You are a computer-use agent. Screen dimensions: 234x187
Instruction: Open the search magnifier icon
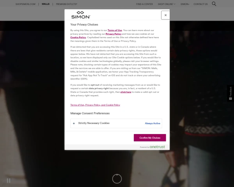[214, 4]
